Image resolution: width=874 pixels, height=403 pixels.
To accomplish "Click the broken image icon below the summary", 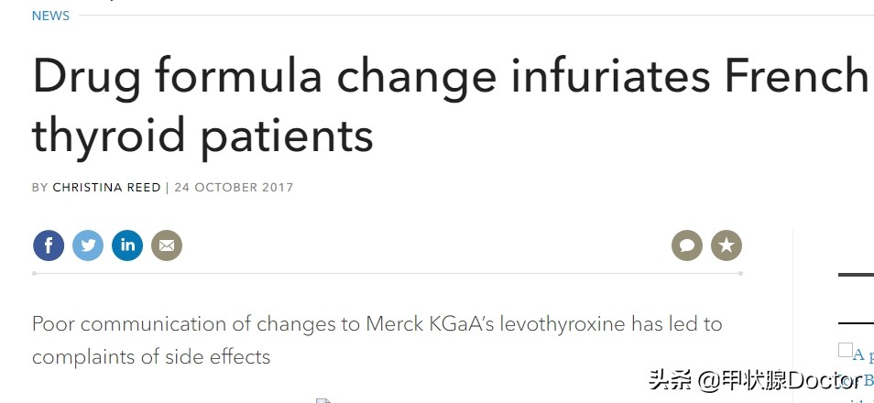I will pyautogui.click(x=323, y=401).
